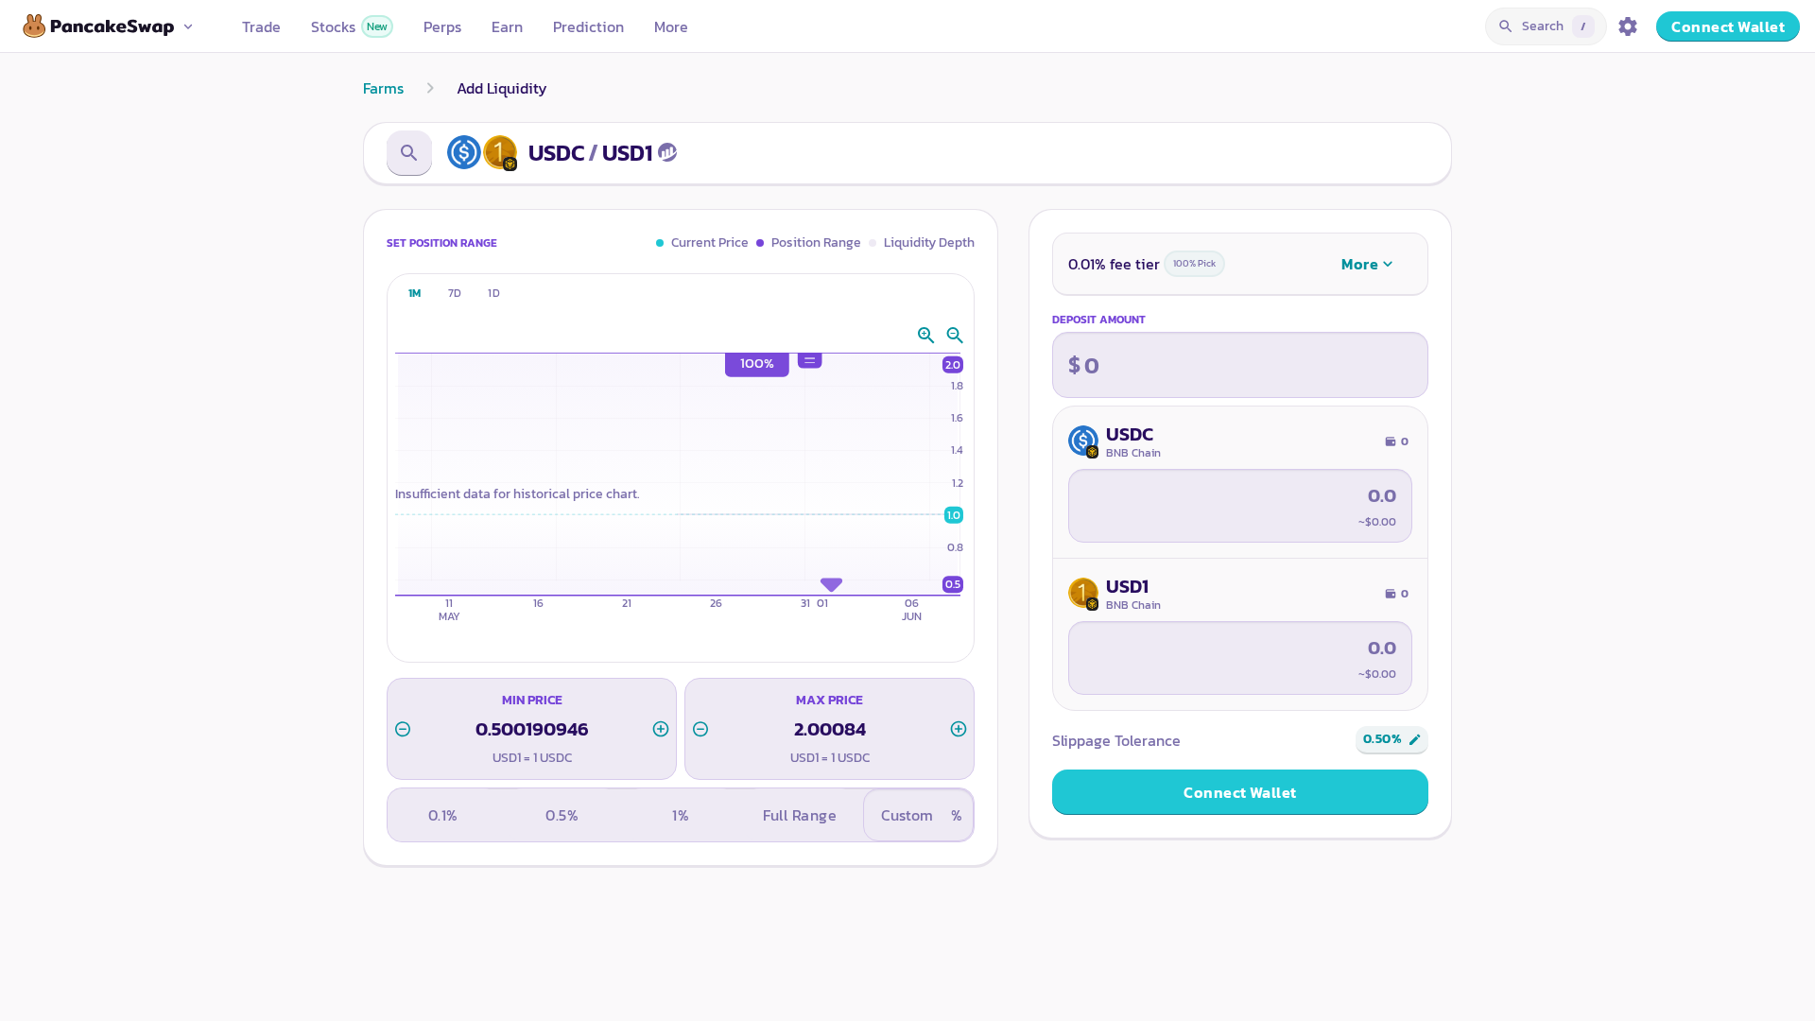Edit slippage tolerance 0.50% button
Image resolution: width=1815 pixels, height=1021 pixels.
click(1391, 739)
